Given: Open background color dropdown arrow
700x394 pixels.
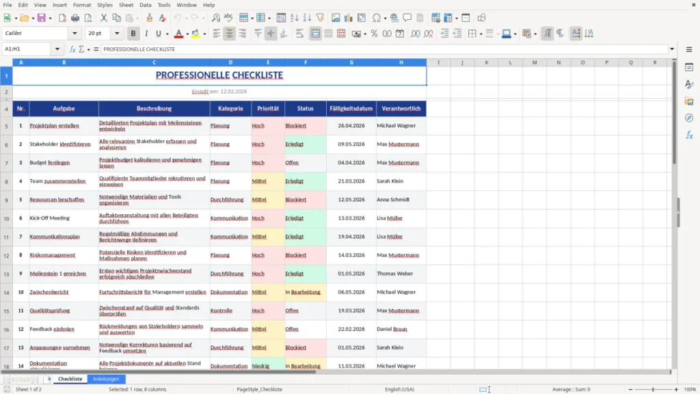Looking at the screenshot, I should click(x=204, y=34).
